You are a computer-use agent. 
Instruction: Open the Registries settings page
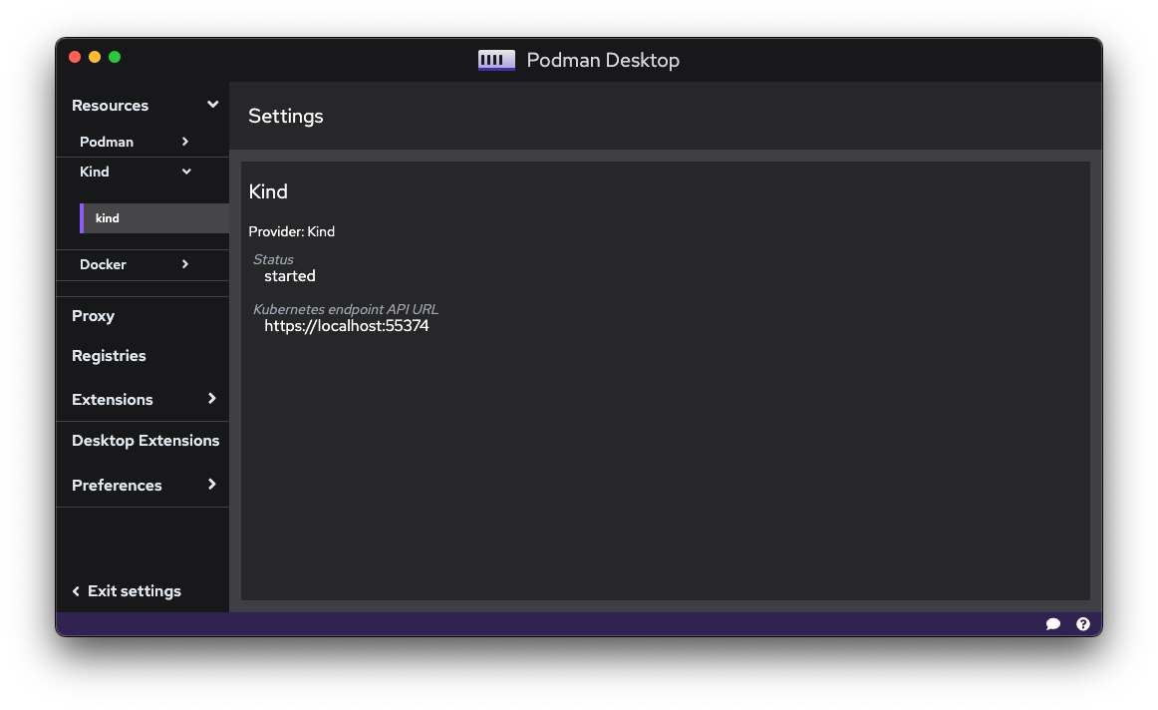[109, 355]
